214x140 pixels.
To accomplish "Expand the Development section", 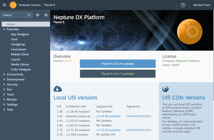I will point(4,80).
